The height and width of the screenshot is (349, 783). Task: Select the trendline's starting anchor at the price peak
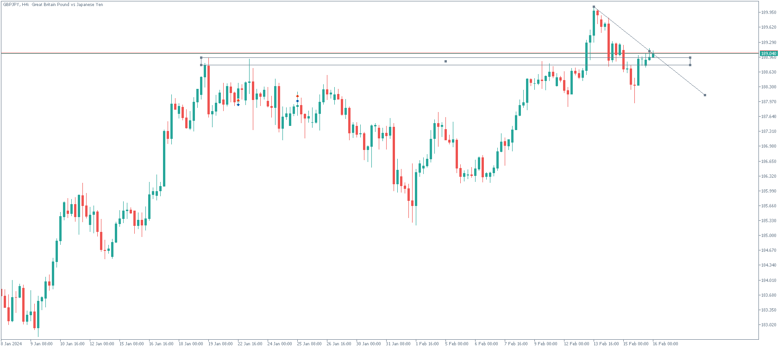point(594,7)
